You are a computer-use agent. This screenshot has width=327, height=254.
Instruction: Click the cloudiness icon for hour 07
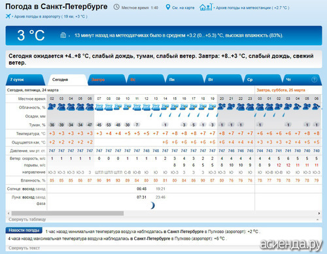click(99, 107)
